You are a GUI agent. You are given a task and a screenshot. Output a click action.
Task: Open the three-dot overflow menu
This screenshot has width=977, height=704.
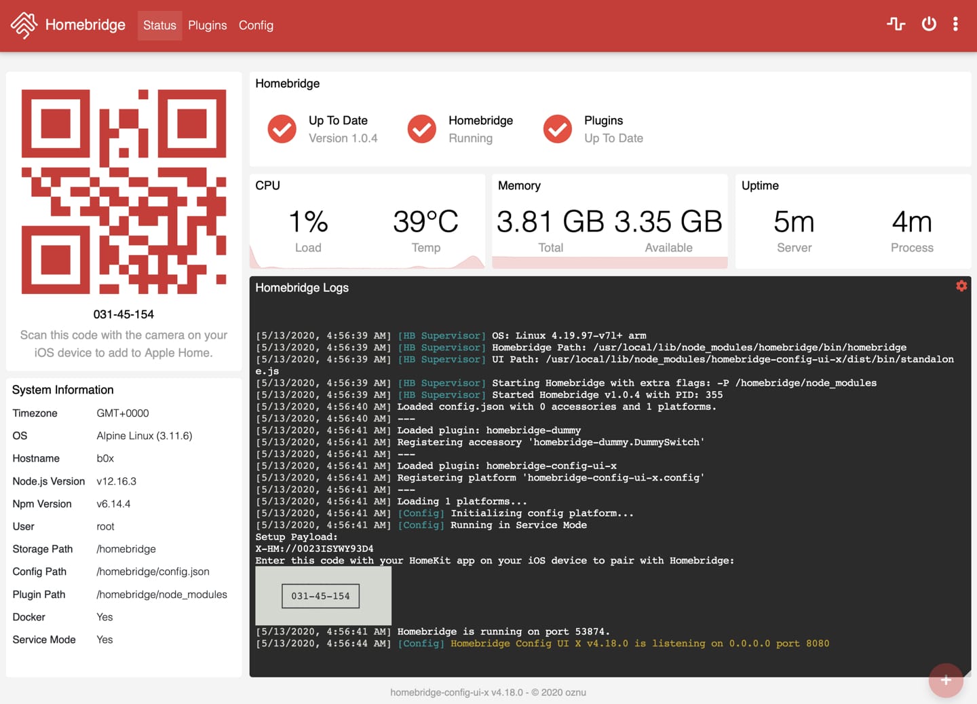(x=955, y=24)
